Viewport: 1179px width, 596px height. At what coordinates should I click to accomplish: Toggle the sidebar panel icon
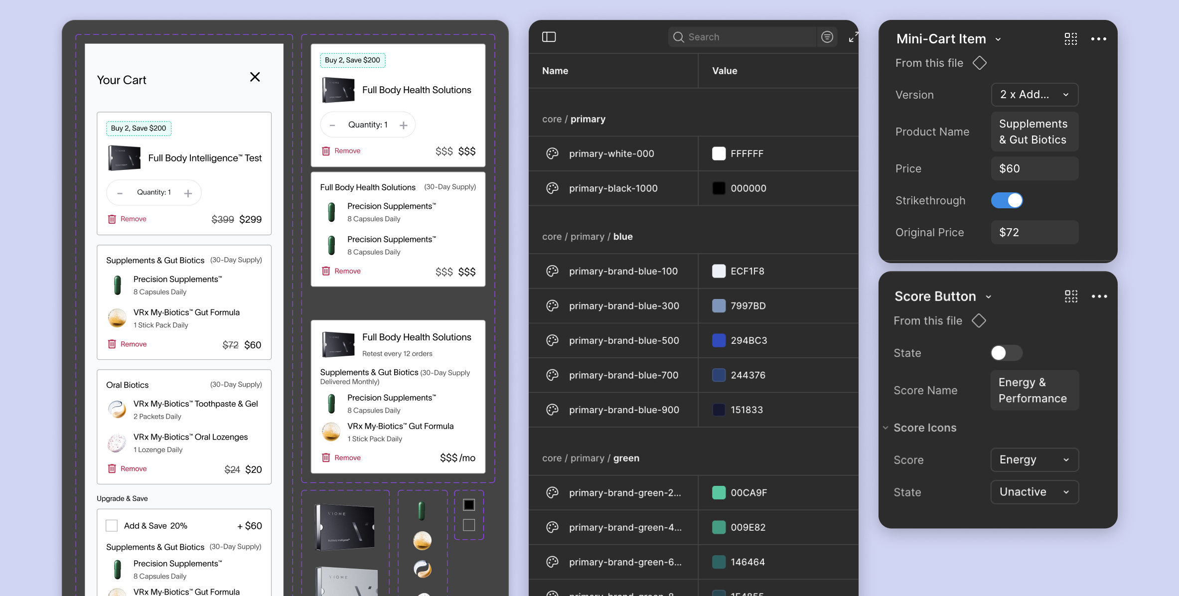pyautogui.click(x=549, y=37)
